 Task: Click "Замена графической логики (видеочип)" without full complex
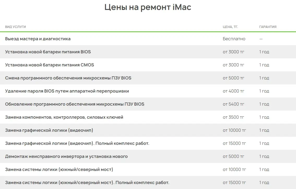49,130
